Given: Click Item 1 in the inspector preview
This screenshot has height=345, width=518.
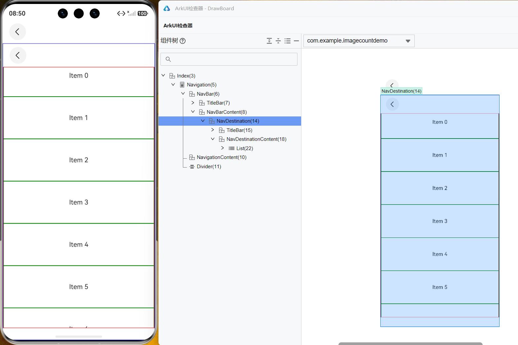Looking at the screenshot, I should tap(440, 155).
